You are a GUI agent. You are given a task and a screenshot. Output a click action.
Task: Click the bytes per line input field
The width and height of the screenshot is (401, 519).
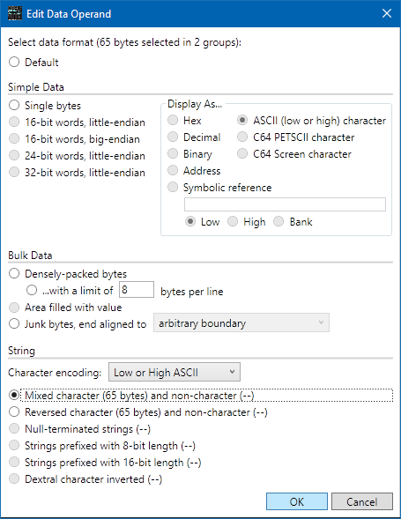point(137,290)
